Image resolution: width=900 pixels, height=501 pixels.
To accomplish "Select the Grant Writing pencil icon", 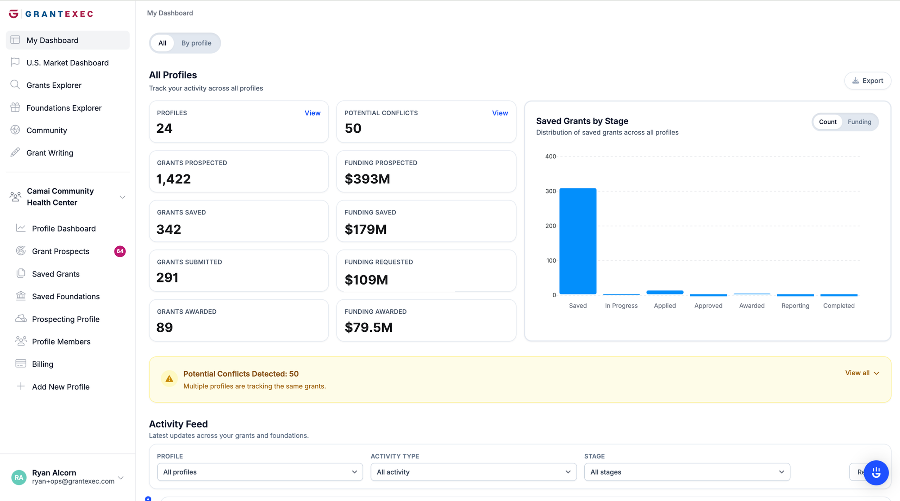I will pos(15,152).
